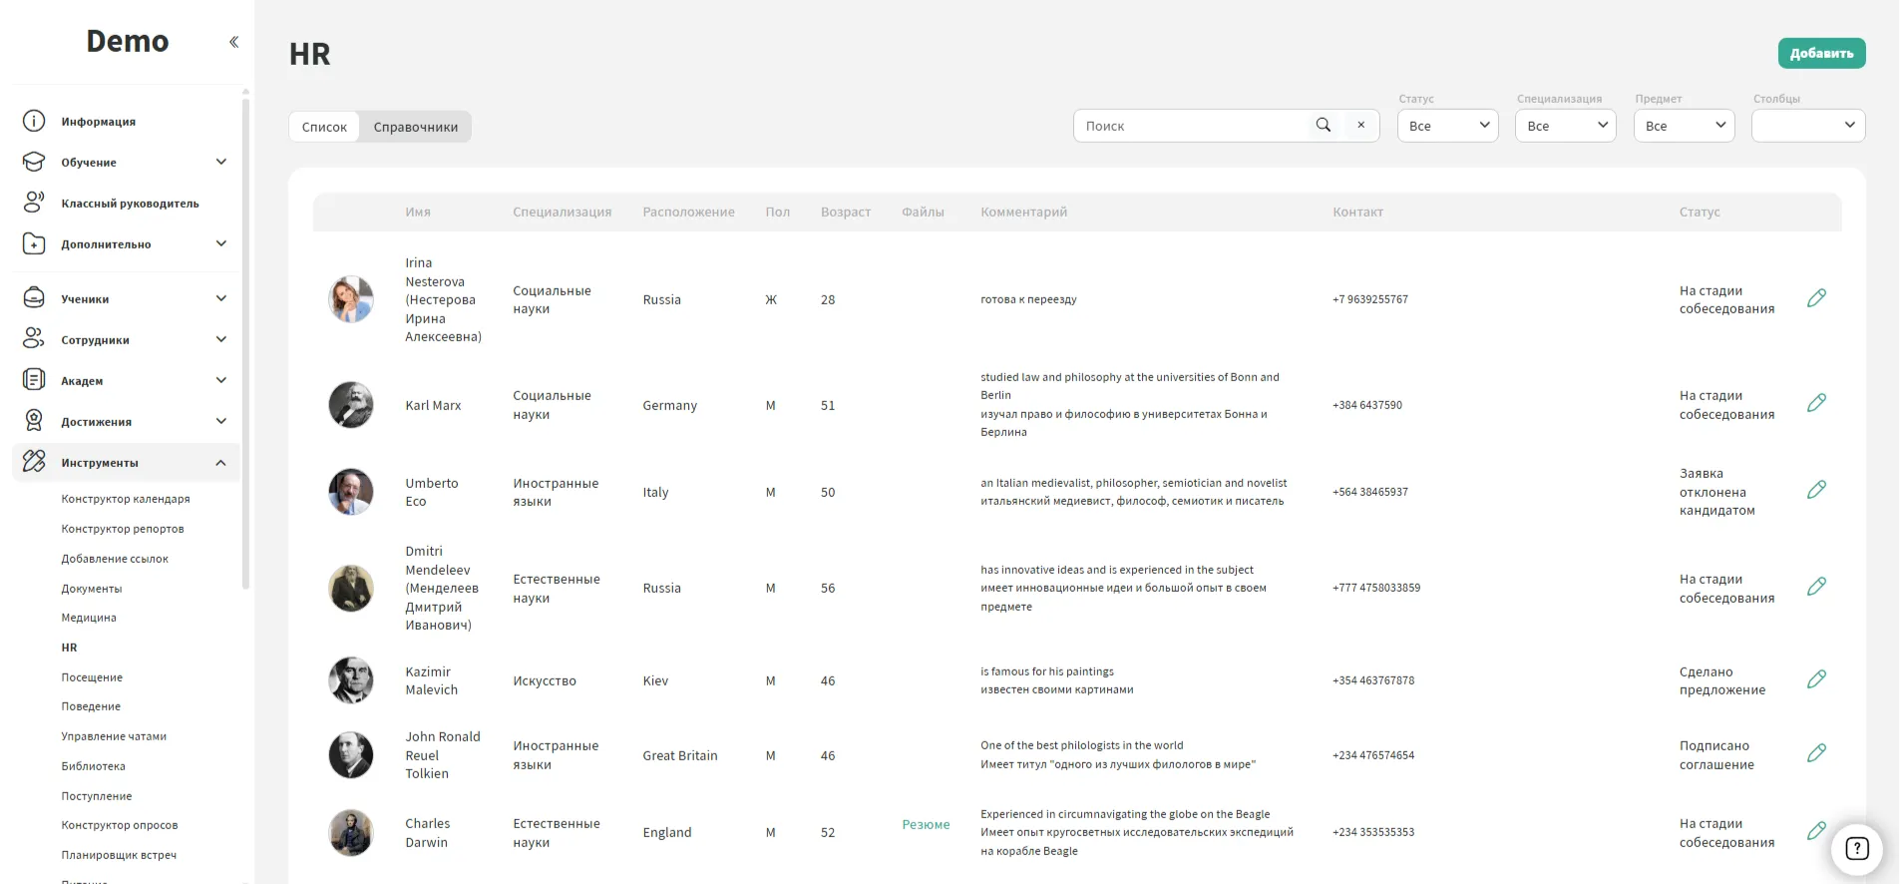Select the Список tab
Screen dimensions: 1900x884
(x=324, y=127)
